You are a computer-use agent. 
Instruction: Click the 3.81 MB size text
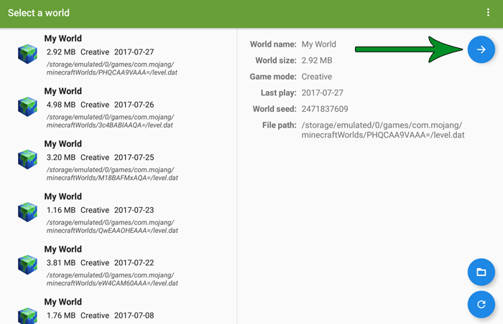tap(61, 262)
